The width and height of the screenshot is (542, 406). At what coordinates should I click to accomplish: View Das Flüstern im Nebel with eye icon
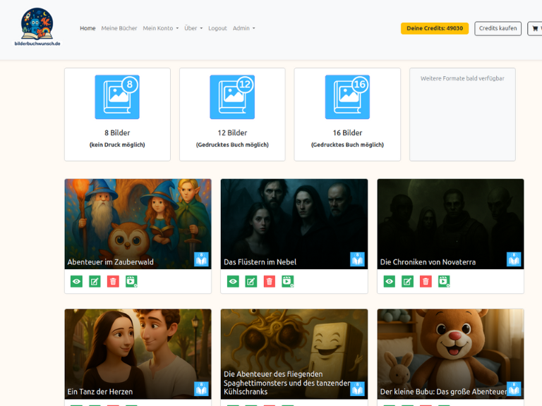(233, 281)
